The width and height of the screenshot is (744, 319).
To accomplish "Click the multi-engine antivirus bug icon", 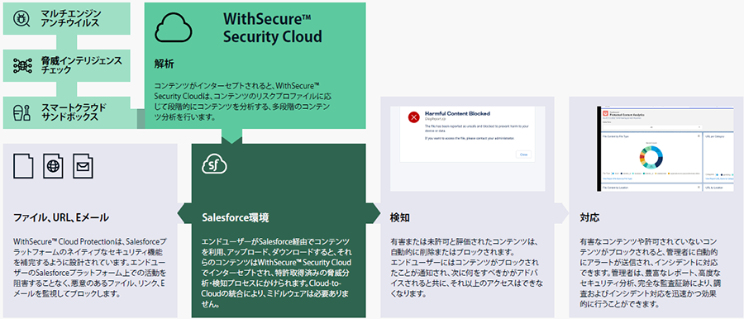I will coord(21,20).
